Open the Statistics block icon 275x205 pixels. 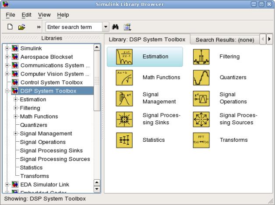(x=124, y=140)
